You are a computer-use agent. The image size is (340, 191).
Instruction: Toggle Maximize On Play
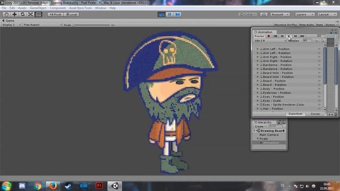point(285,25)
